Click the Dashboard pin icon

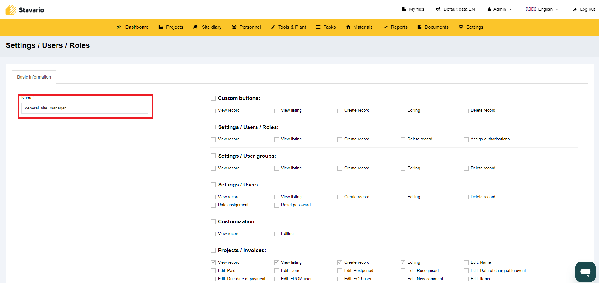pos(119,27)
